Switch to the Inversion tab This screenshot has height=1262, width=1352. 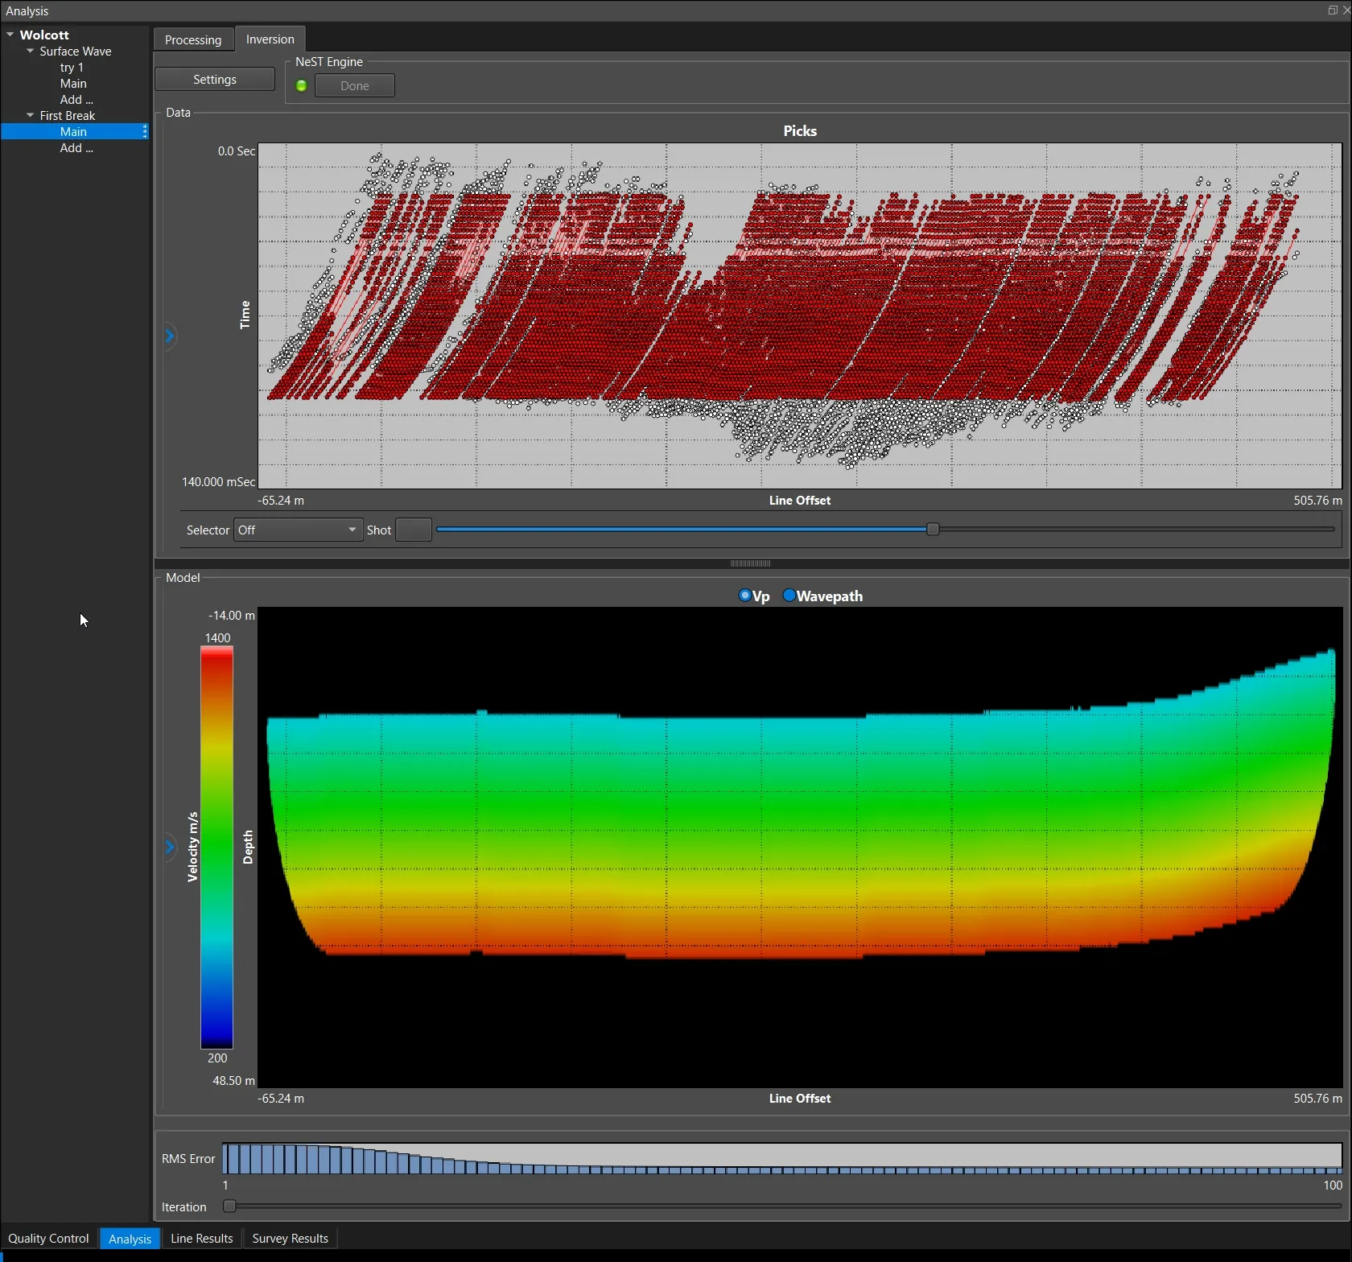(270, 39)
